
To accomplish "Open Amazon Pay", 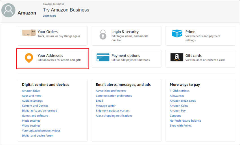I will coord(178,111).
